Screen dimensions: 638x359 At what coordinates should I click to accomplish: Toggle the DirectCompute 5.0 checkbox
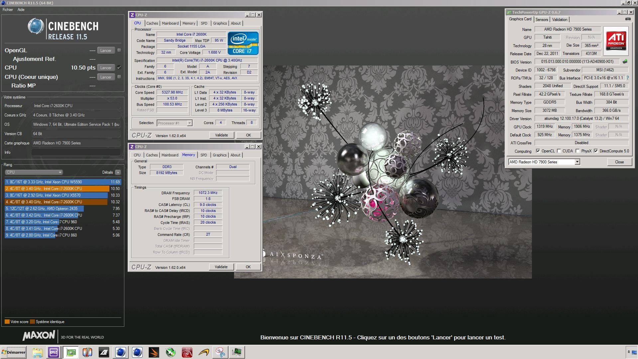click(596, 151)
